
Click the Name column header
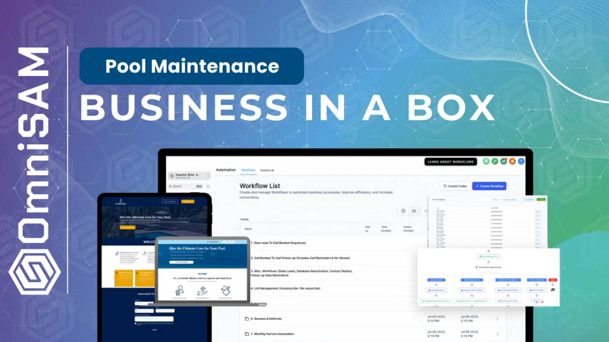point(248,229)
